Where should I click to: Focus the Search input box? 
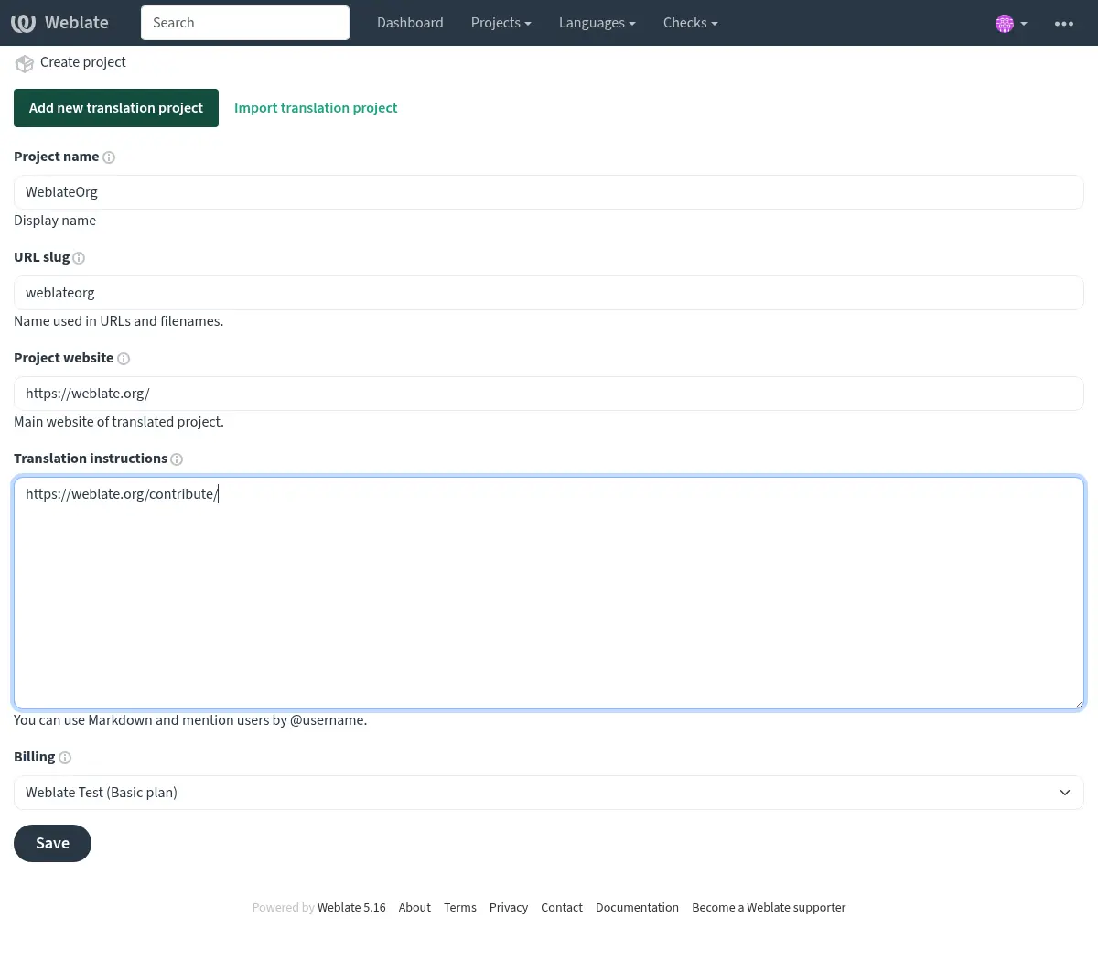[245, 23]
